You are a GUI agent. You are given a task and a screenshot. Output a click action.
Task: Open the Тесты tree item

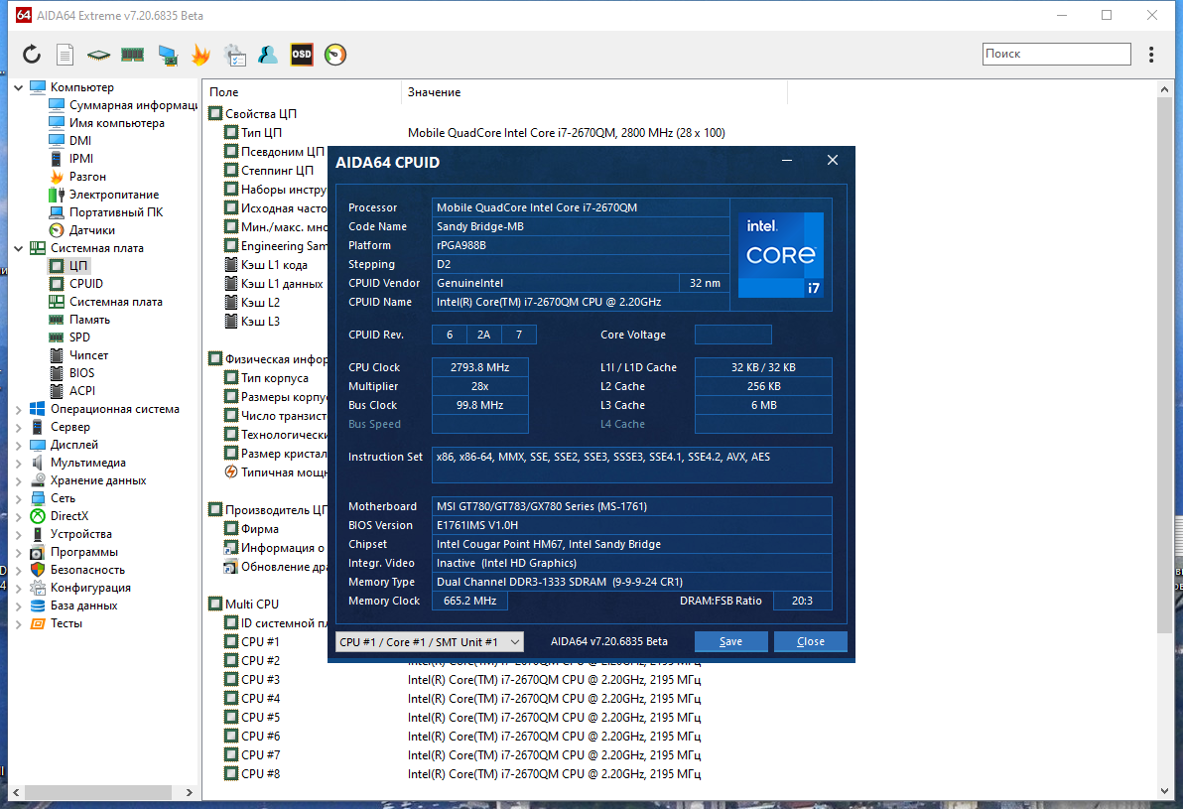coord(56,623)
